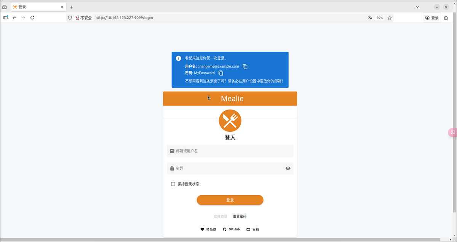Click the browser translate page icon
This screenshot has height=242, width=457.
[x=370, y=18]
